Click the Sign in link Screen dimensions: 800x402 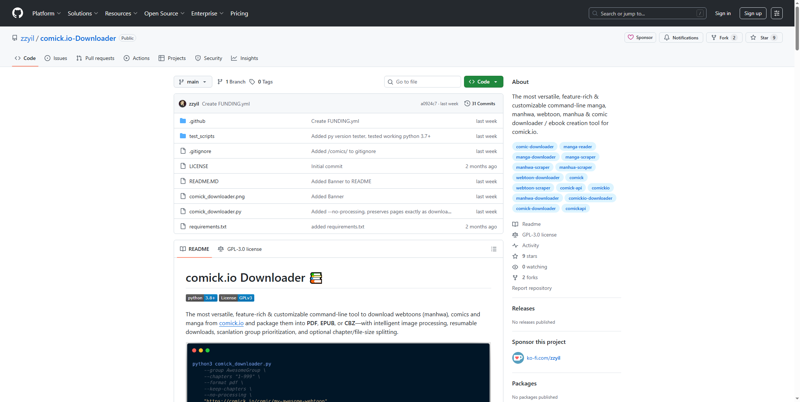723,13
